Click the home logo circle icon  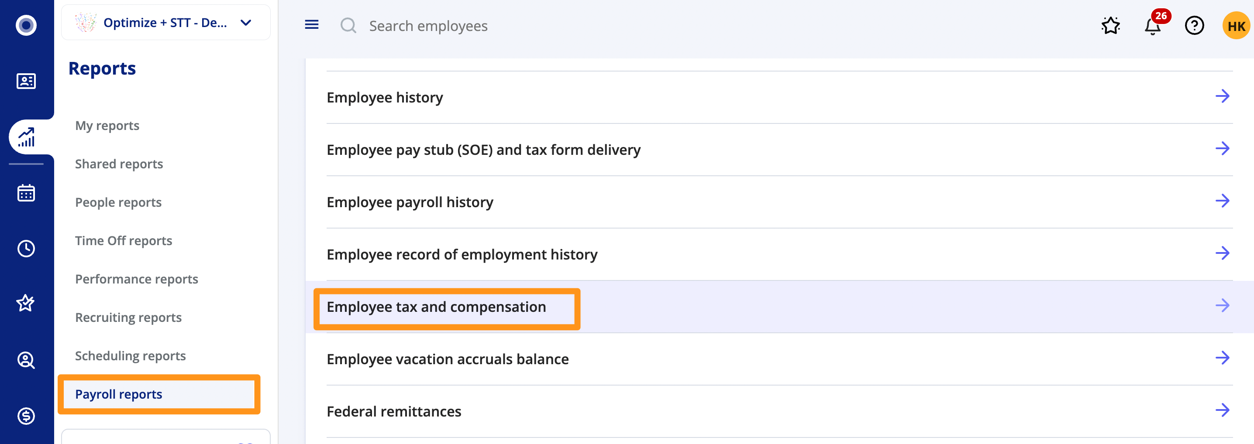click(x=26, y=25)
